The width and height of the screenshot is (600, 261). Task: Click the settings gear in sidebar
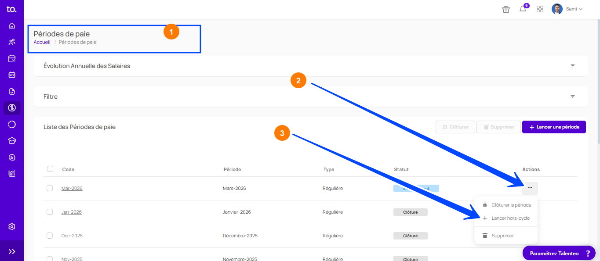coord(12,227)
